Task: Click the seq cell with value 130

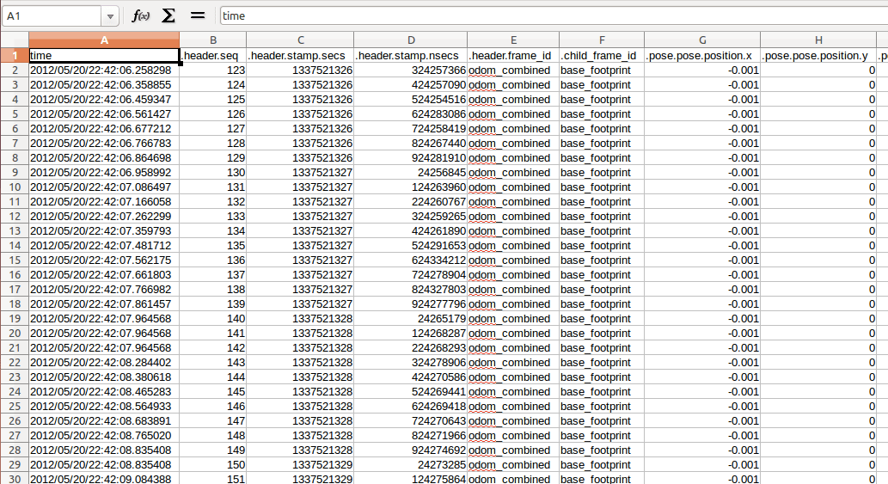Action: point(213,172)
